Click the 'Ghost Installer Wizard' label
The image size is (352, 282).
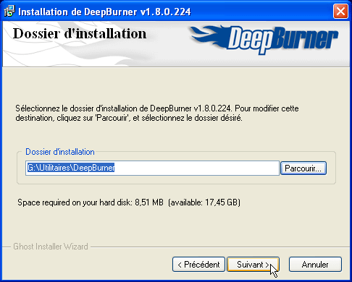coord(51,247)
